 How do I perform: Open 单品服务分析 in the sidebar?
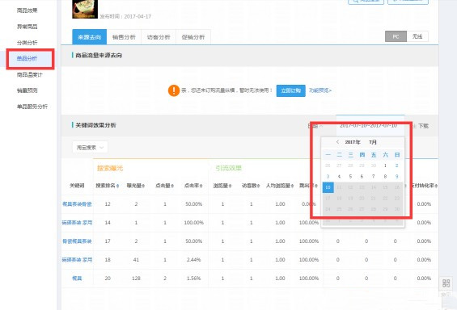point(32,107)
